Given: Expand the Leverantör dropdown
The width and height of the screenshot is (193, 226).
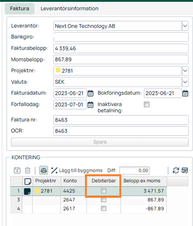Looking at the screenshot, I should pos(185,26).
